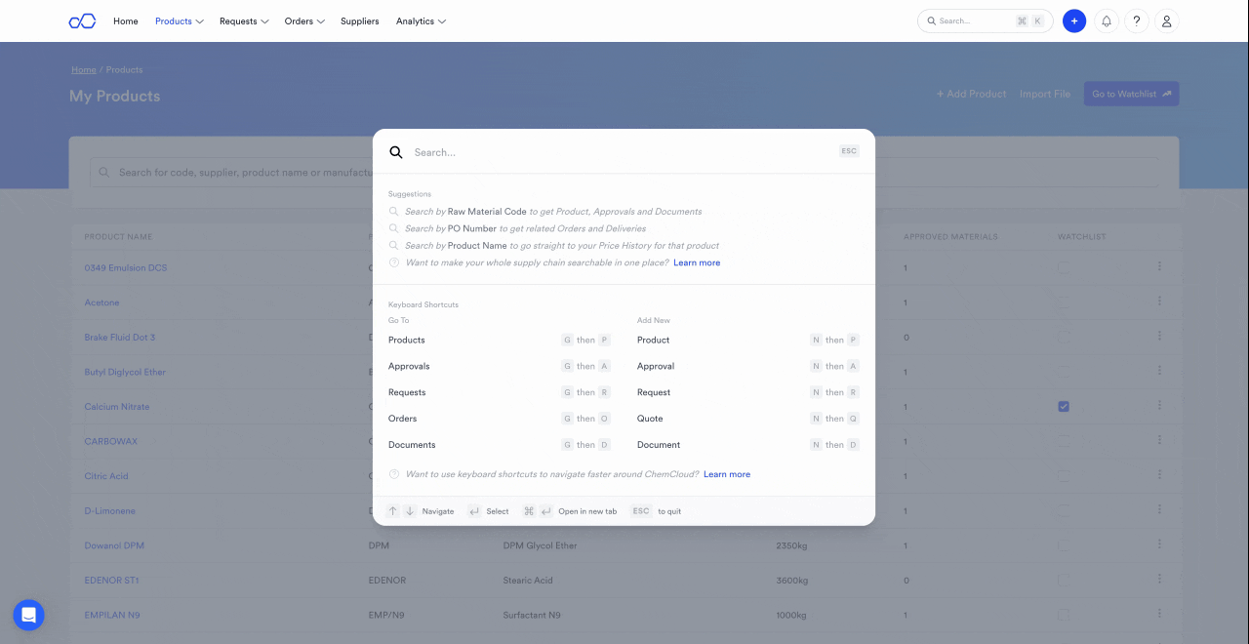The width and height of the screenshot is (1249, 644).
Task: Click Add Product button
Action: 971,94
